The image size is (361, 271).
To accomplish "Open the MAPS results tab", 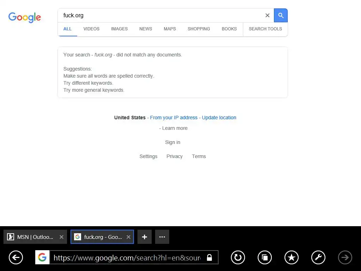I will tap(170, 29).
